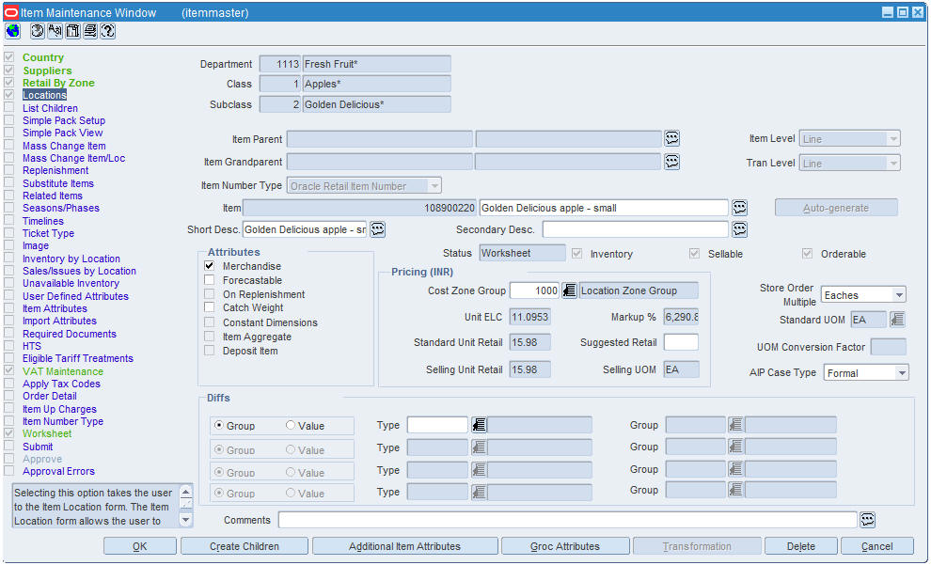Viewport: 931px width, 565px height.
Task: Open the Replenishment option in the list
Action: tap(55, 170)
